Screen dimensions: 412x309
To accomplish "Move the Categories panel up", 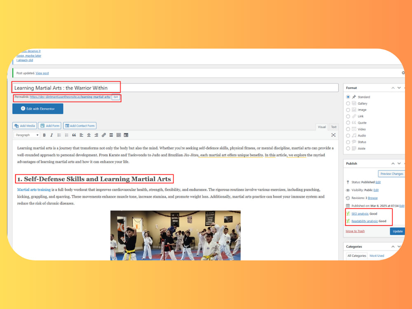I will coord(393,246).
